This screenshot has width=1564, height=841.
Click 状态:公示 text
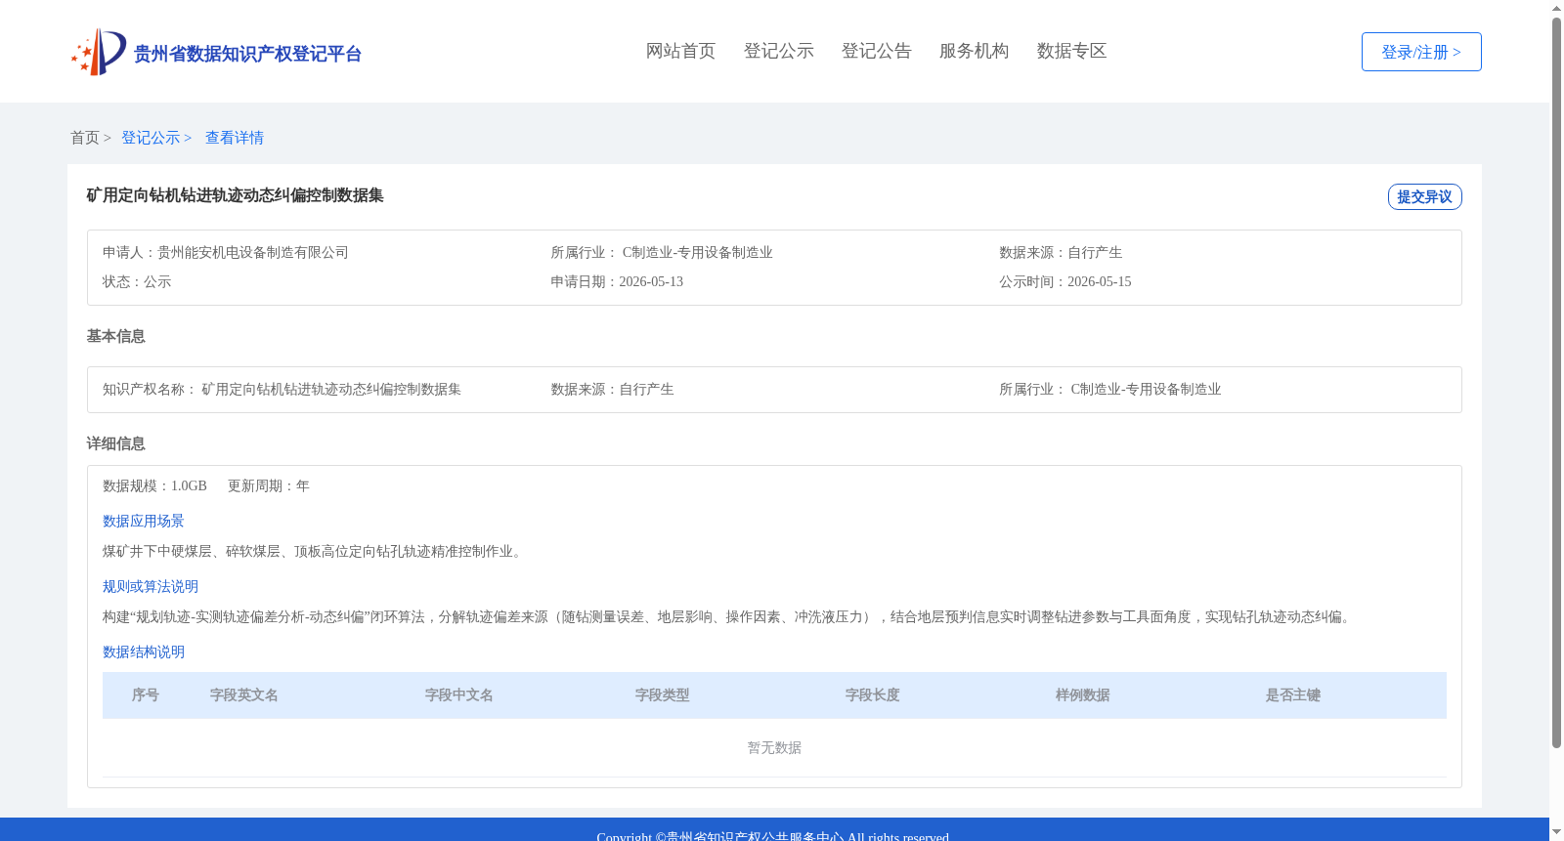coord(137,281)
